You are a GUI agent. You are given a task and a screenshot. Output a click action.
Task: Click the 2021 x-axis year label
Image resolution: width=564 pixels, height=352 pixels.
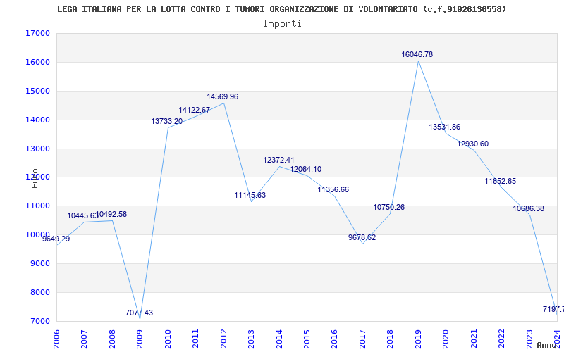474,339
